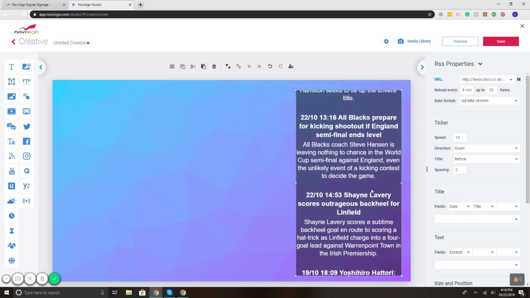Screen dimensions: 530x298
Task: Add the broadcast signal widget
Action: 26,201
